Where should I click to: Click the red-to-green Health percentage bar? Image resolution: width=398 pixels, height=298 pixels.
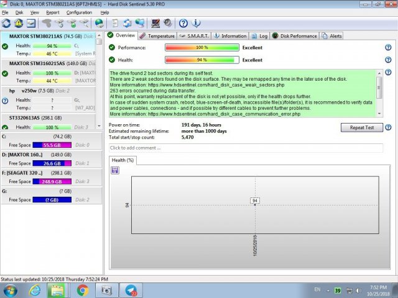[202, 60]
